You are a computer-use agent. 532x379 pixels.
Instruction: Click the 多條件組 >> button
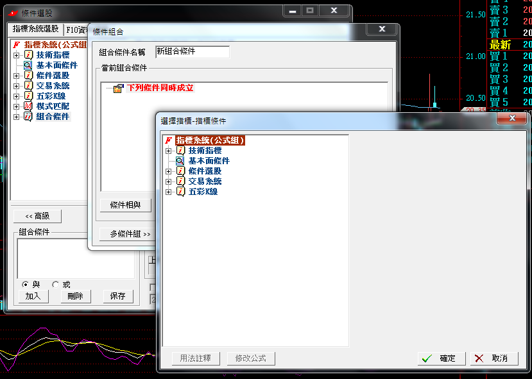[130, 234]
